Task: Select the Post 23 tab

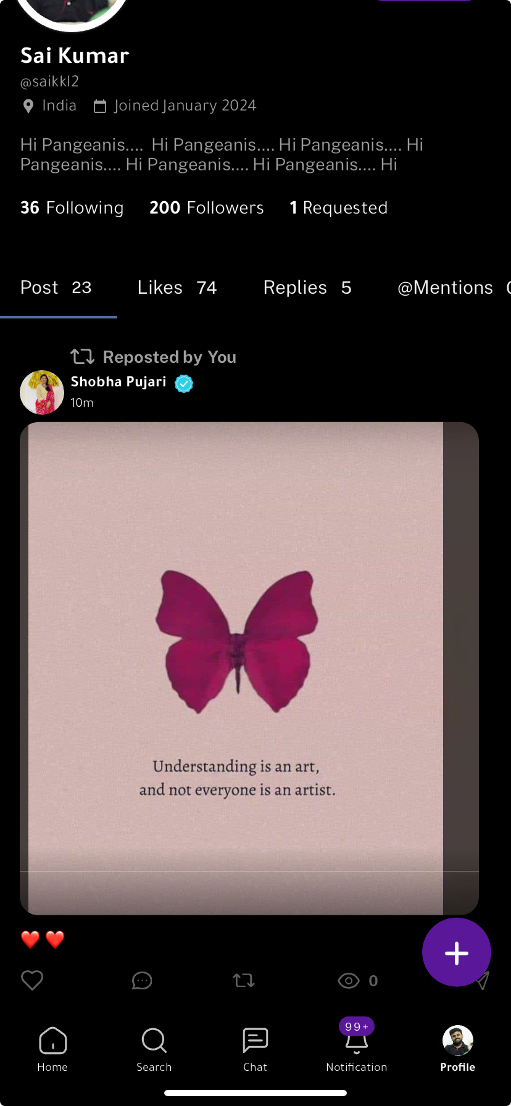Action: pyautogui.click(x=56, y=288)
